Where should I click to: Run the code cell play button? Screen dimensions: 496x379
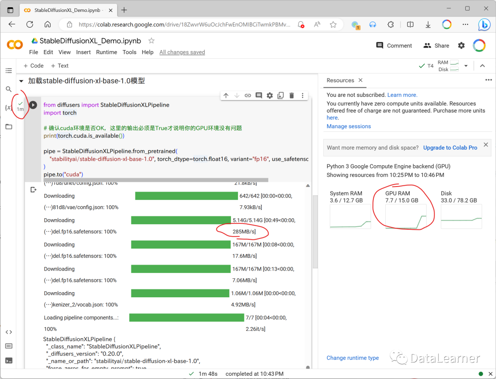point(33,105)
